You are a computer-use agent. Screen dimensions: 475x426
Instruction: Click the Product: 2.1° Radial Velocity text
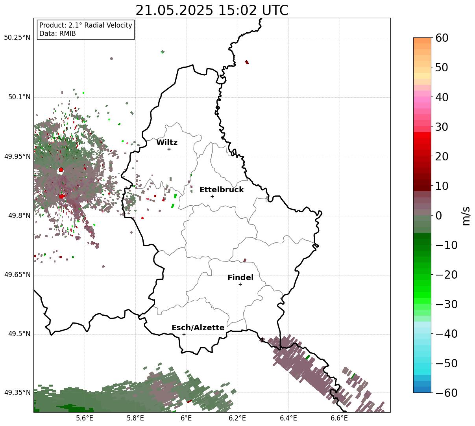click(86, 25)
